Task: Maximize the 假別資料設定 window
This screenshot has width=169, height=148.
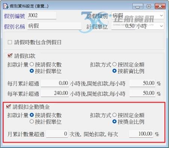Action: click(x=149, y=6)
